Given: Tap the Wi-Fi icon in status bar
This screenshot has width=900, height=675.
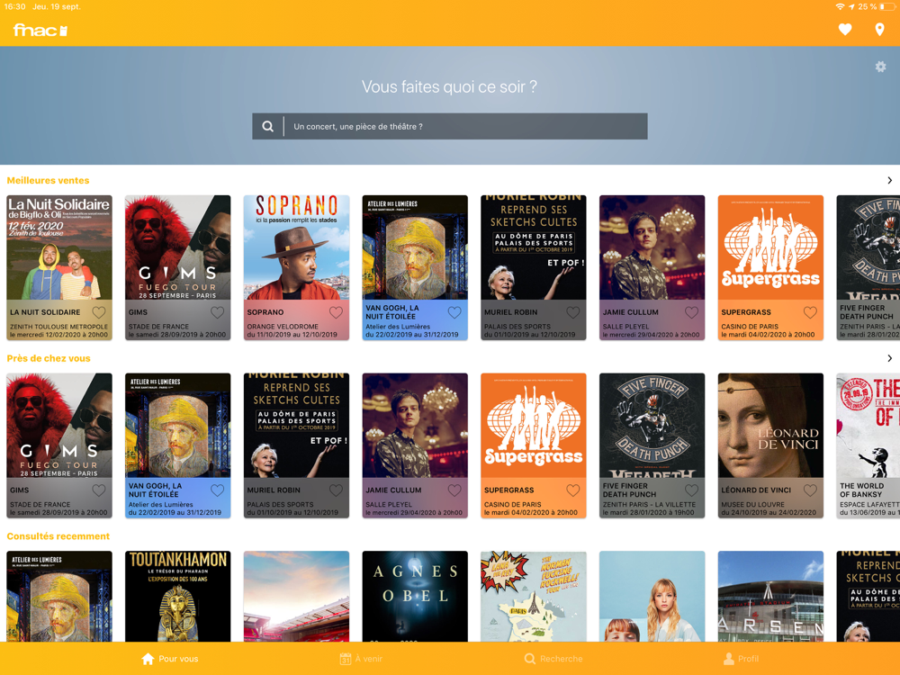Looking at the screenshot, I should click(840, 7).
